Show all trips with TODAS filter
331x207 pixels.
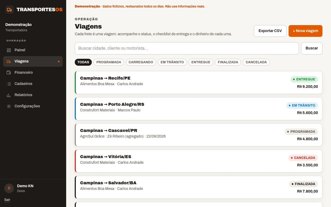(x=83, y=62)
